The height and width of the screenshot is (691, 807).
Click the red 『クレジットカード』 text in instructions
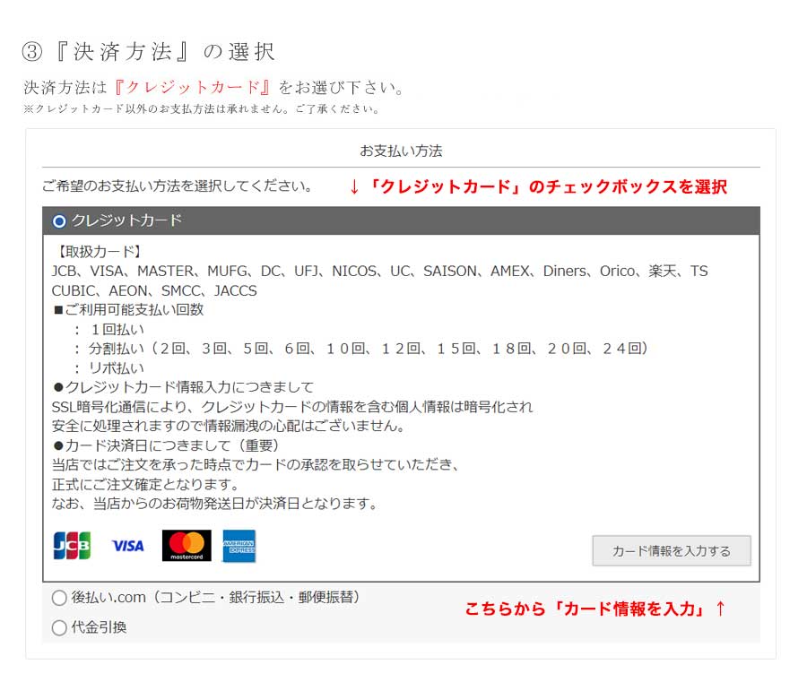(x=192, y=87)
